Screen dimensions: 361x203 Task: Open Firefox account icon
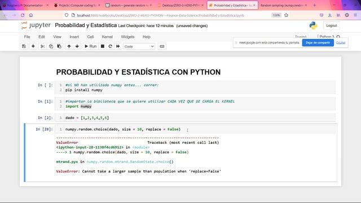pyautogui.click(x=347, y=15)
